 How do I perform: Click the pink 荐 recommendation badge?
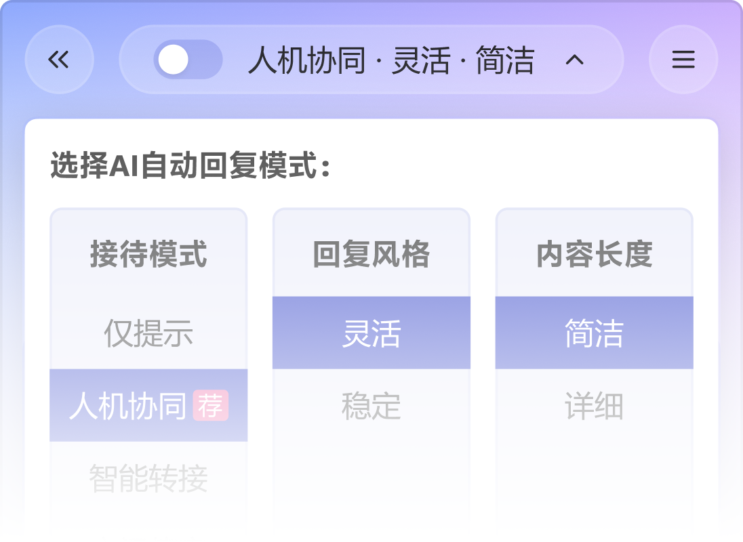pos(212,406)
